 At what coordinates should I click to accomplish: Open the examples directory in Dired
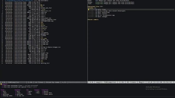44,28
